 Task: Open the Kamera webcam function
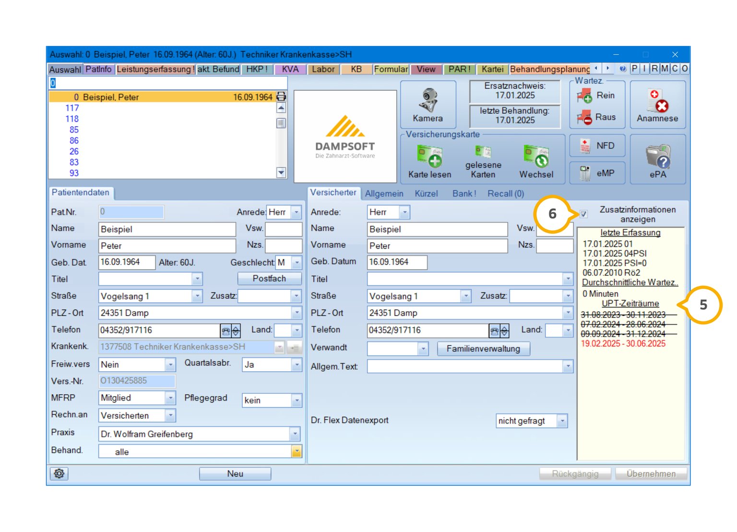click(x=428, y=105)
